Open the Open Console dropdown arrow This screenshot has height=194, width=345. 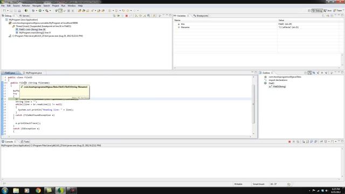tap(336, 142)
